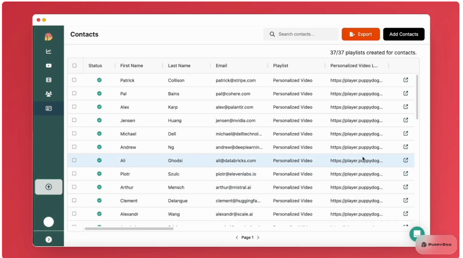Check the box for Pal Bains
This screenshot has height=258, width=463.
click(74, 93)
